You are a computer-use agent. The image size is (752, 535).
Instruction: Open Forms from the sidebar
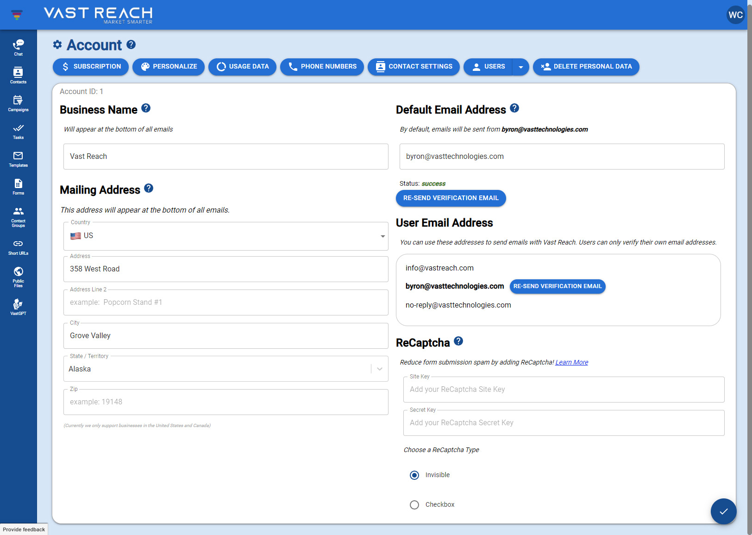18,186
